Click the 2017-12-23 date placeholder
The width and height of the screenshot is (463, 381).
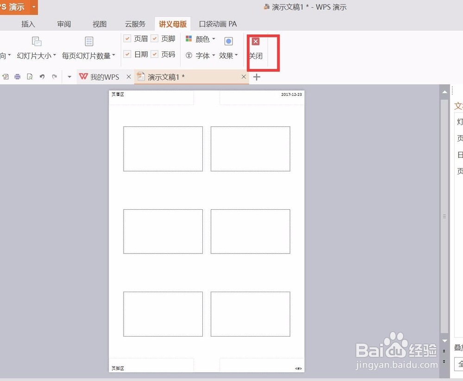coord(262,98)
